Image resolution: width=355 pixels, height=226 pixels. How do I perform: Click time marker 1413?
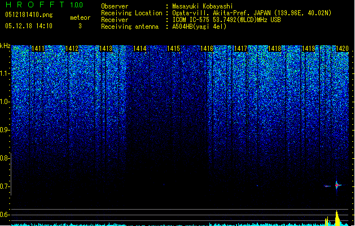(x=106, y=49)
